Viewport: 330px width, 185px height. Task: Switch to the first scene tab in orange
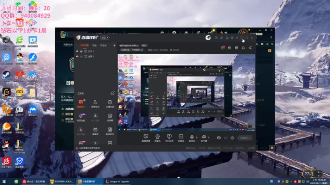(x=85, y=45)
